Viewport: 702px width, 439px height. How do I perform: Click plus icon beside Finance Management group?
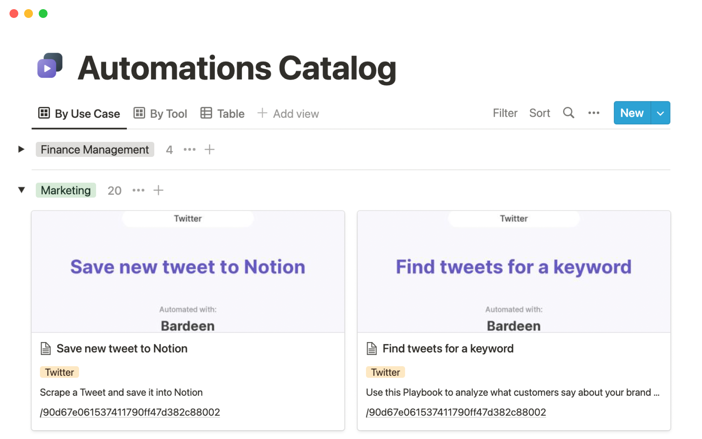pyautogui.click(x=210, y=150)
